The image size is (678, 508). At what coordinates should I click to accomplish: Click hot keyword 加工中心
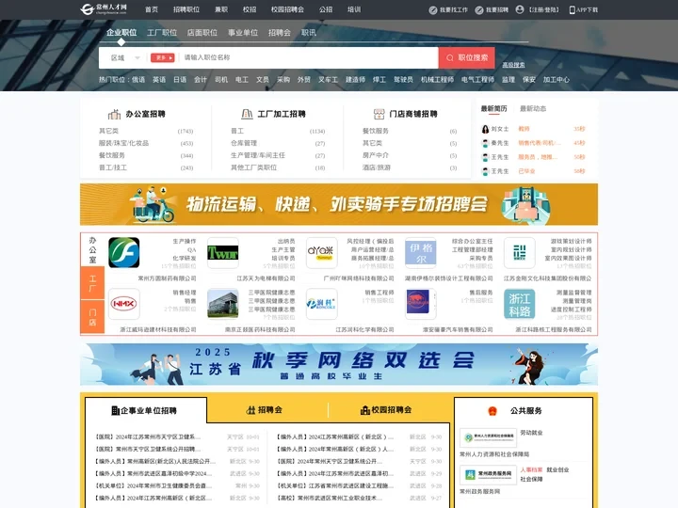pyautogui.click(x=557, y=79)
